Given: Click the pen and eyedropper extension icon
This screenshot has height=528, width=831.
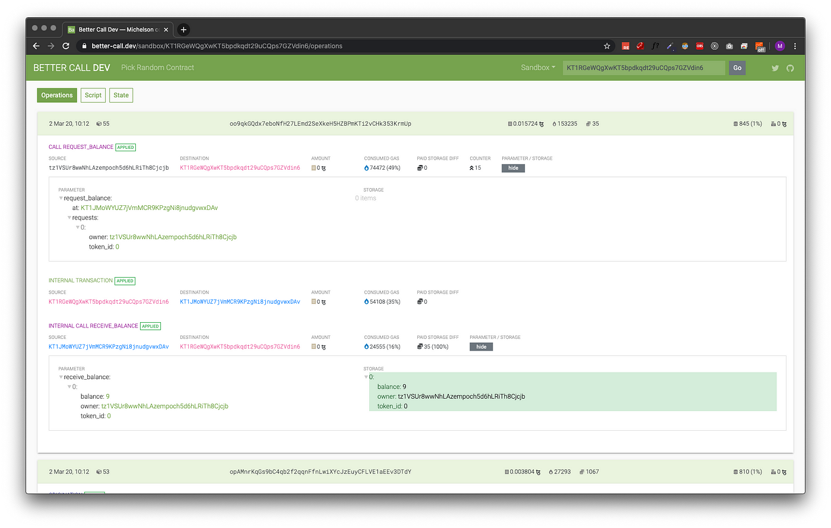Looking at the screenshot, I should point(670,46).
